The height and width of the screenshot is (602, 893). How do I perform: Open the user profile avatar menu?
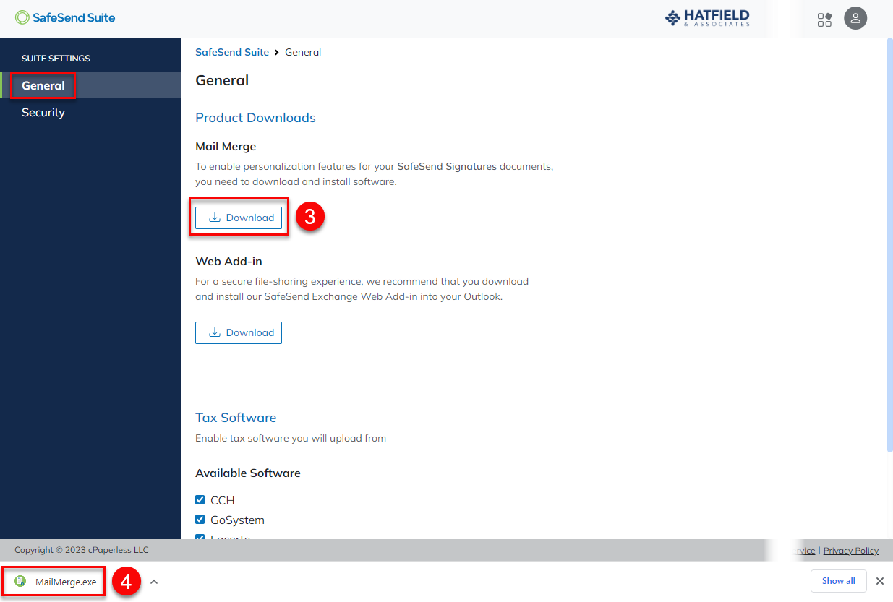pyautogui.click(x=855, y=18)
